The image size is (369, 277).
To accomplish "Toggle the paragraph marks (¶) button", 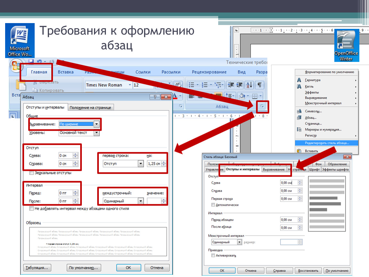I will click(x=259, y=85).
